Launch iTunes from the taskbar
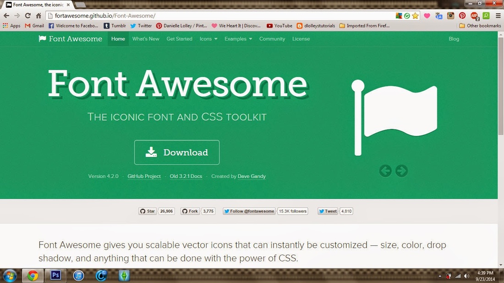Viewport: 504px width, 283px height. (78, 276)
